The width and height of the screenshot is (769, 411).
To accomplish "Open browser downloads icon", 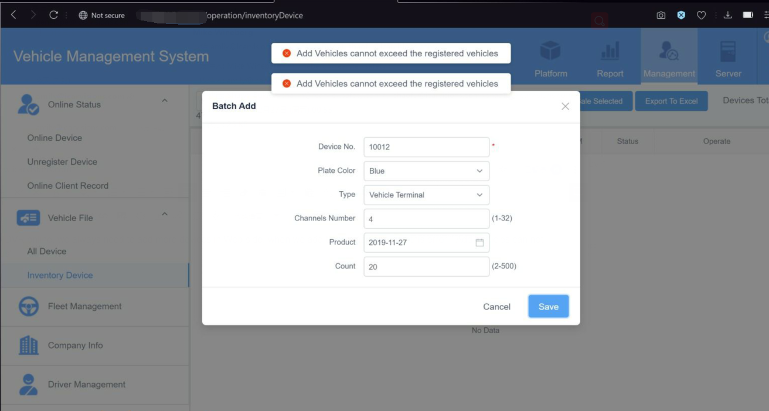I will (727, 15).
